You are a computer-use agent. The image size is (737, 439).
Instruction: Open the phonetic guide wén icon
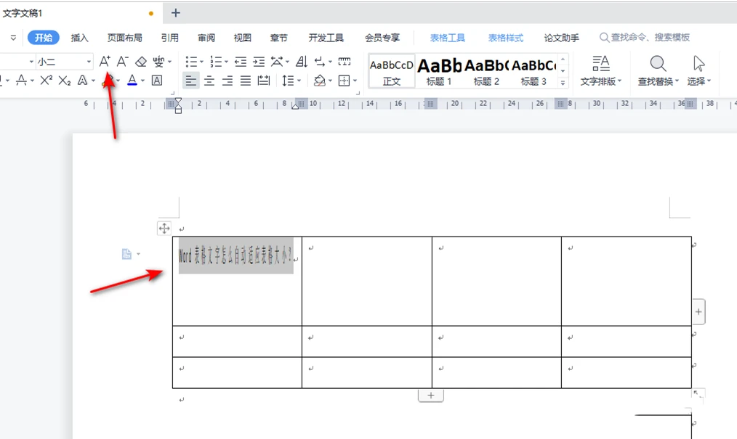[159, 62]
